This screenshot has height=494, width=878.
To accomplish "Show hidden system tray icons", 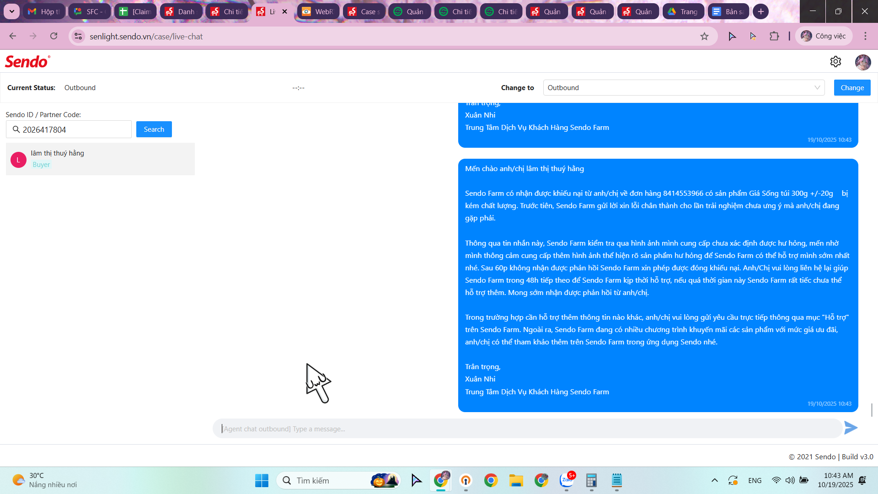I will [714, 480].
